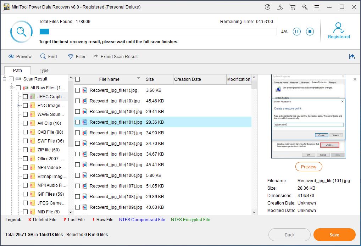This screenshot has height=246, width=361.
Task: Click the Modification column header
Action: click(x=239, y=79)
